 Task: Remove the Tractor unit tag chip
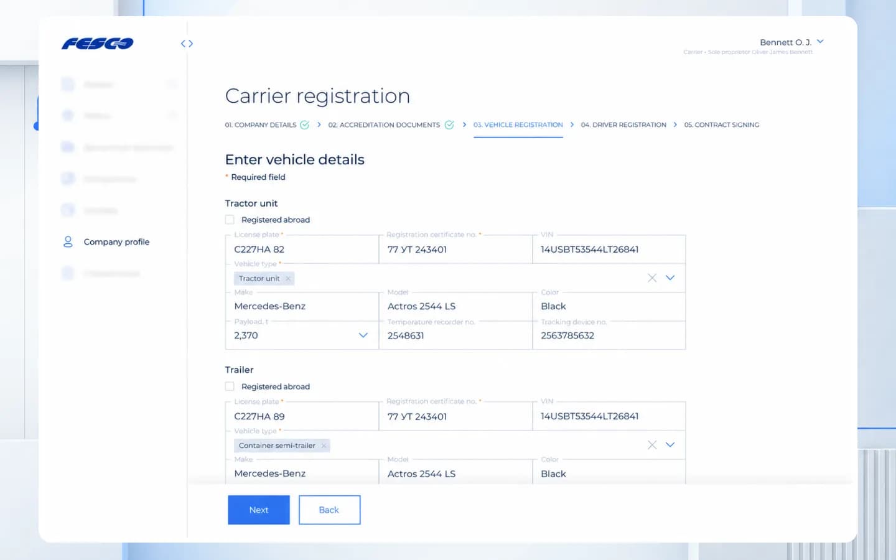coord(288,279)
